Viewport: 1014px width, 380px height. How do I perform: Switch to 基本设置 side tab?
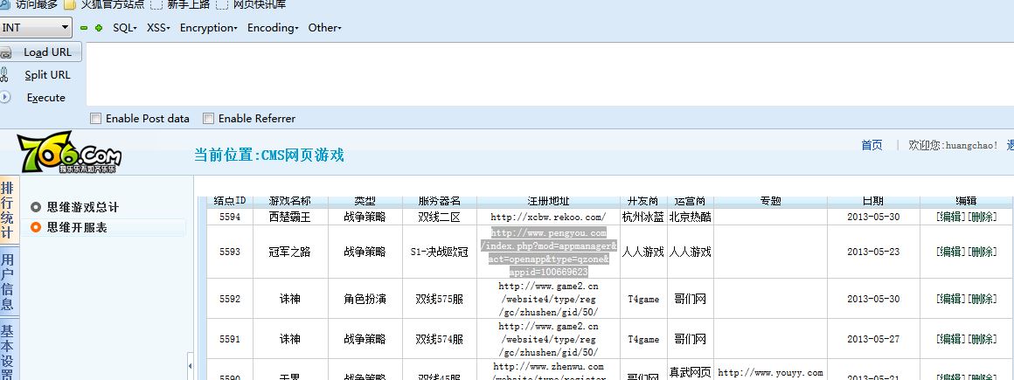click(8, 349)
